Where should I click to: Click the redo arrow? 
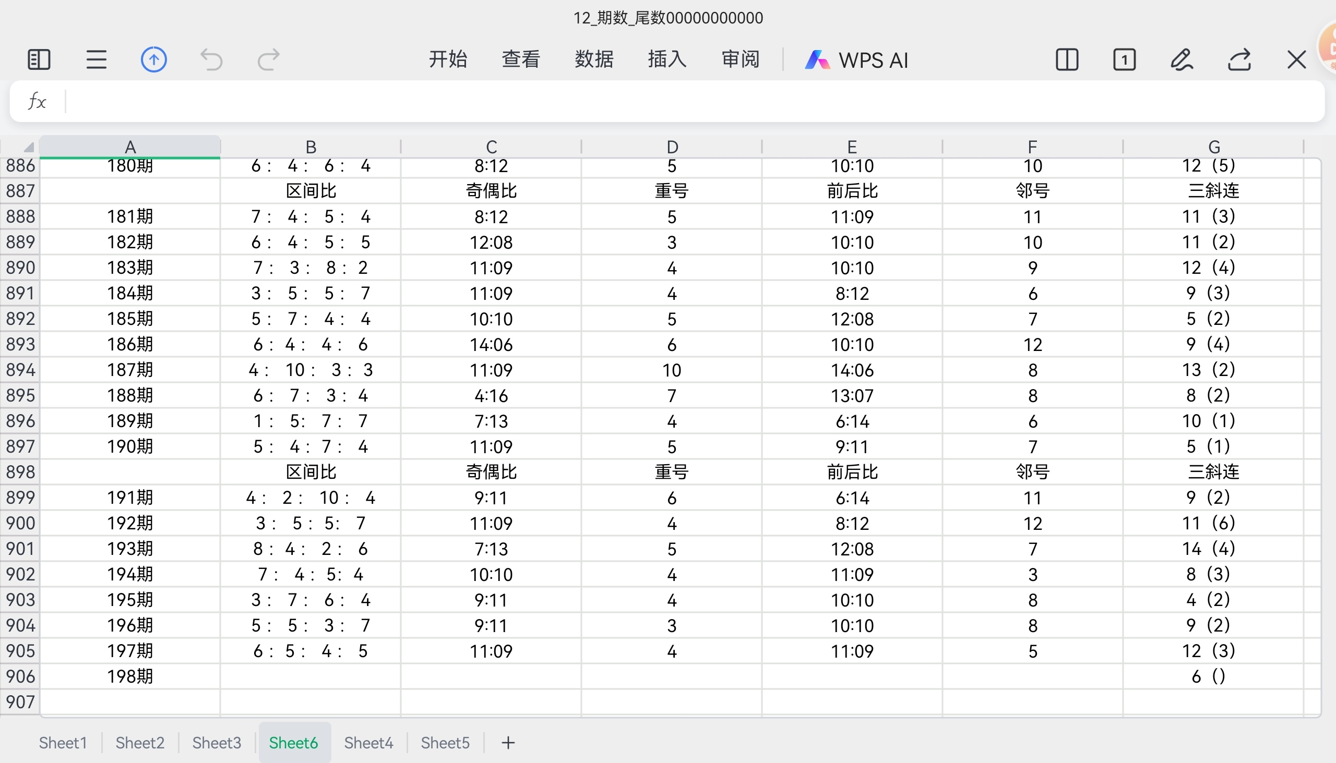[268, 60]
